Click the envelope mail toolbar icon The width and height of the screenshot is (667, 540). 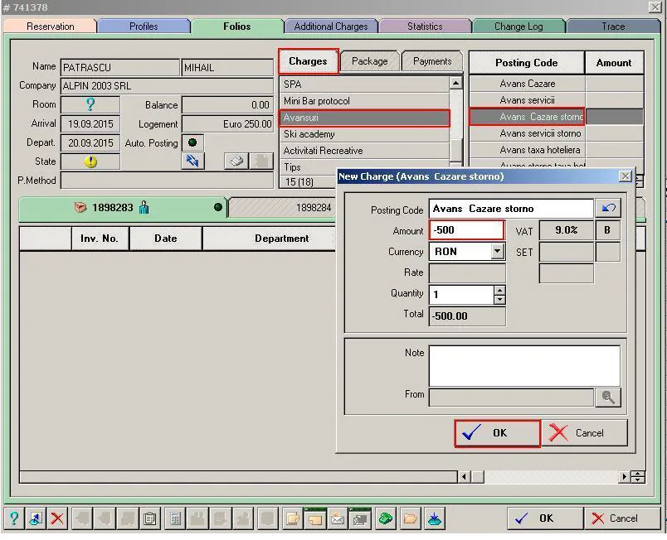pyautogui.click(x=338, y=518)
